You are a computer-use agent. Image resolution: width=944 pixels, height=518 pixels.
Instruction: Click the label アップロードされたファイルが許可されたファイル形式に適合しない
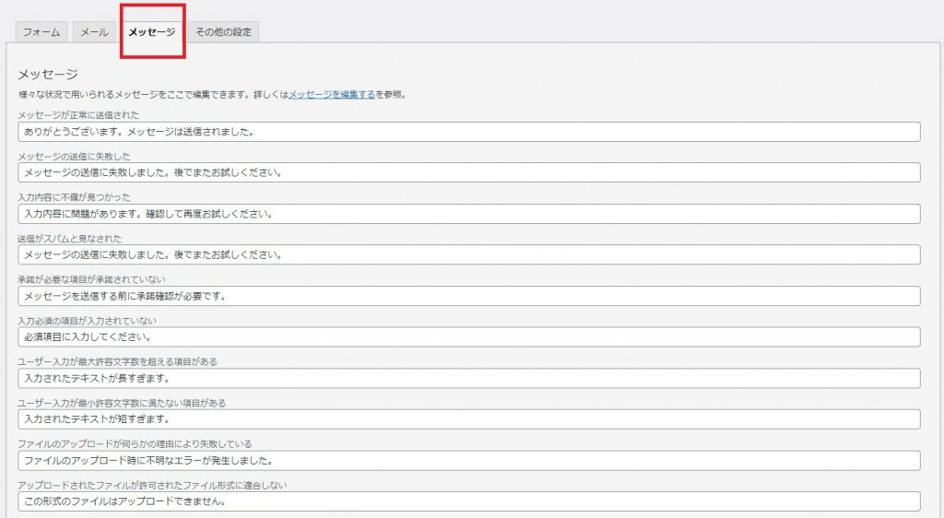pyautogui.click(x=152, y=485)
